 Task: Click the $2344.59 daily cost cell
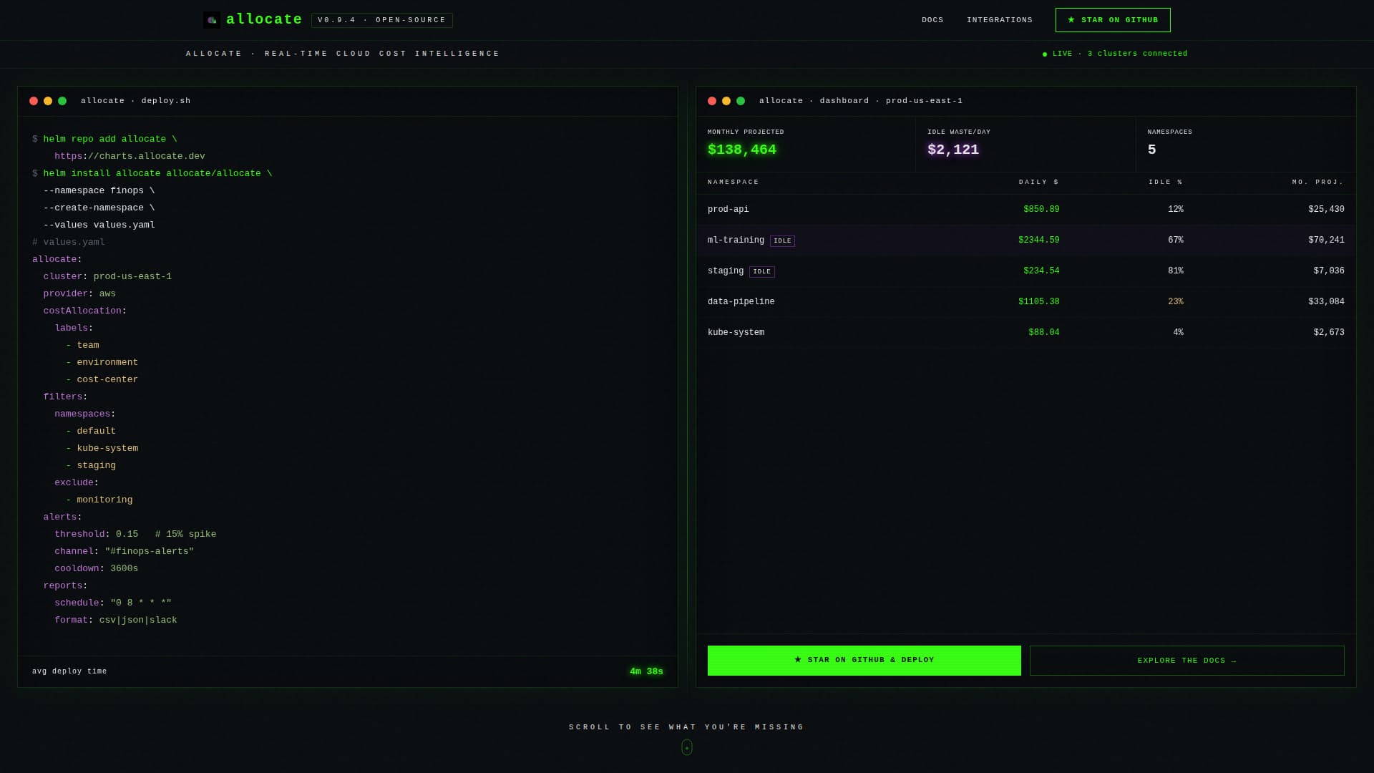coord(1039,240)
